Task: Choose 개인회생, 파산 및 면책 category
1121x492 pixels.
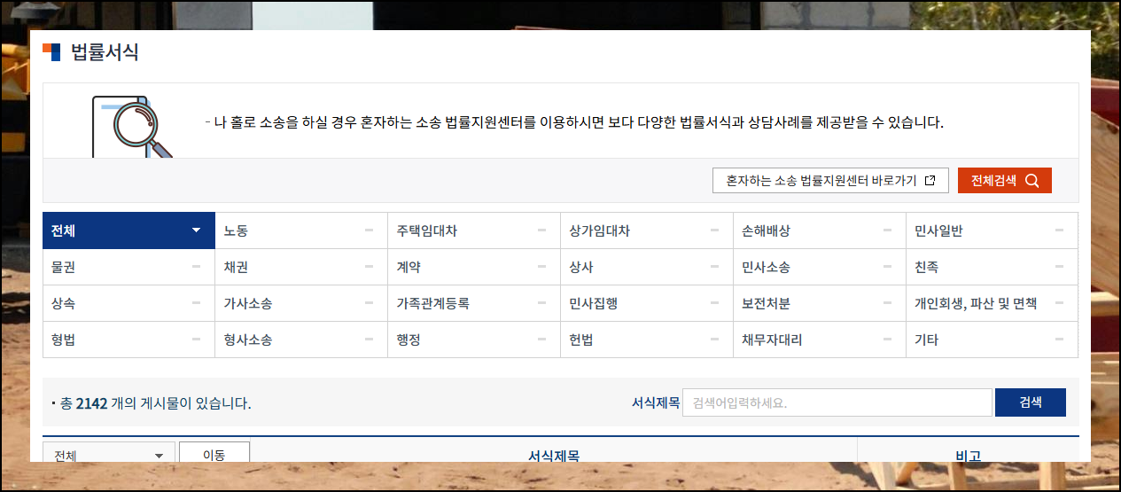Action: click(x=992, y=303)
